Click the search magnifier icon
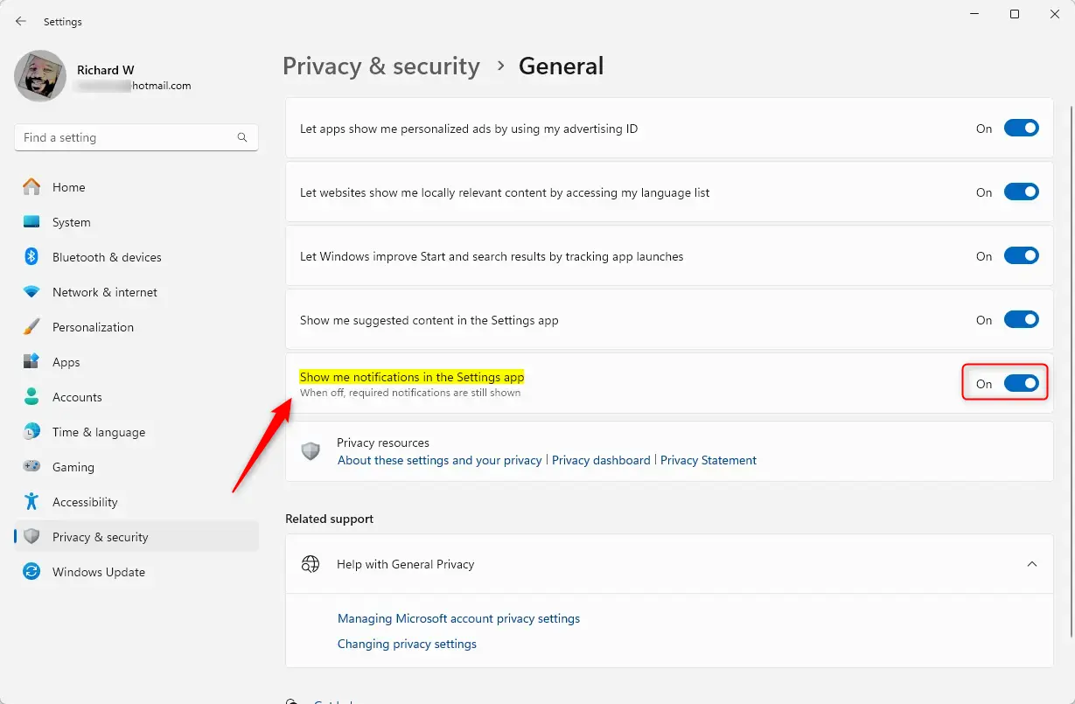This screenshot has width=1075, height=704. click(242, 137)
